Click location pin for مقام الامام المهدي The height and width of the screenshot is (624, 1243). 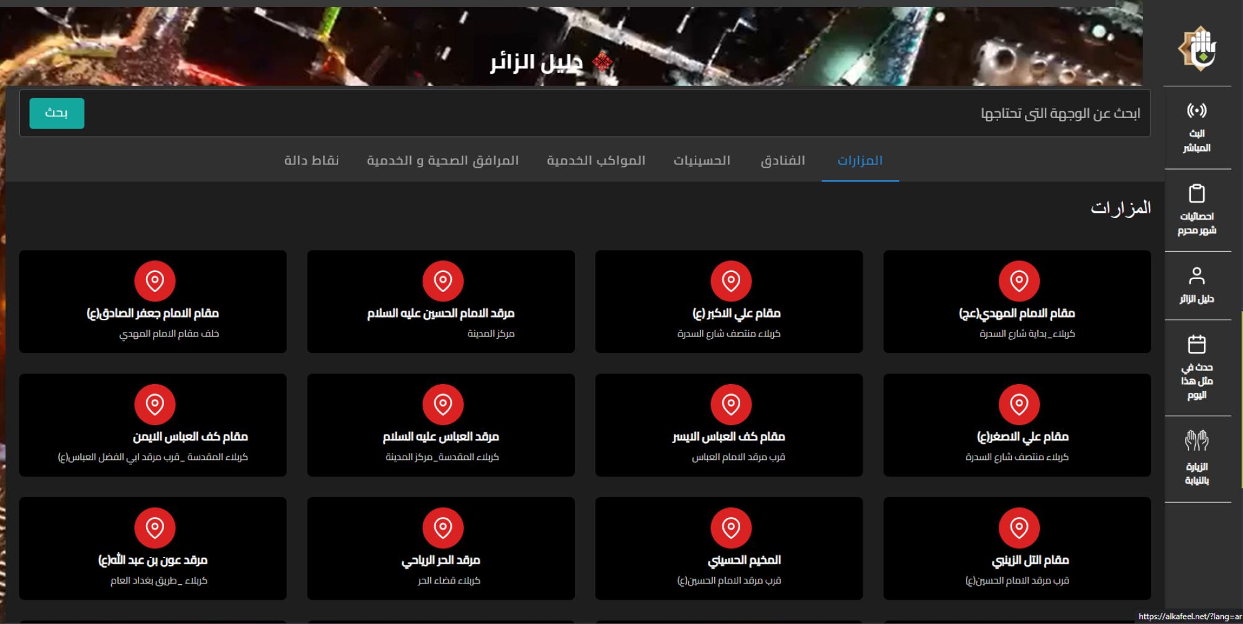click(1019, 281)
